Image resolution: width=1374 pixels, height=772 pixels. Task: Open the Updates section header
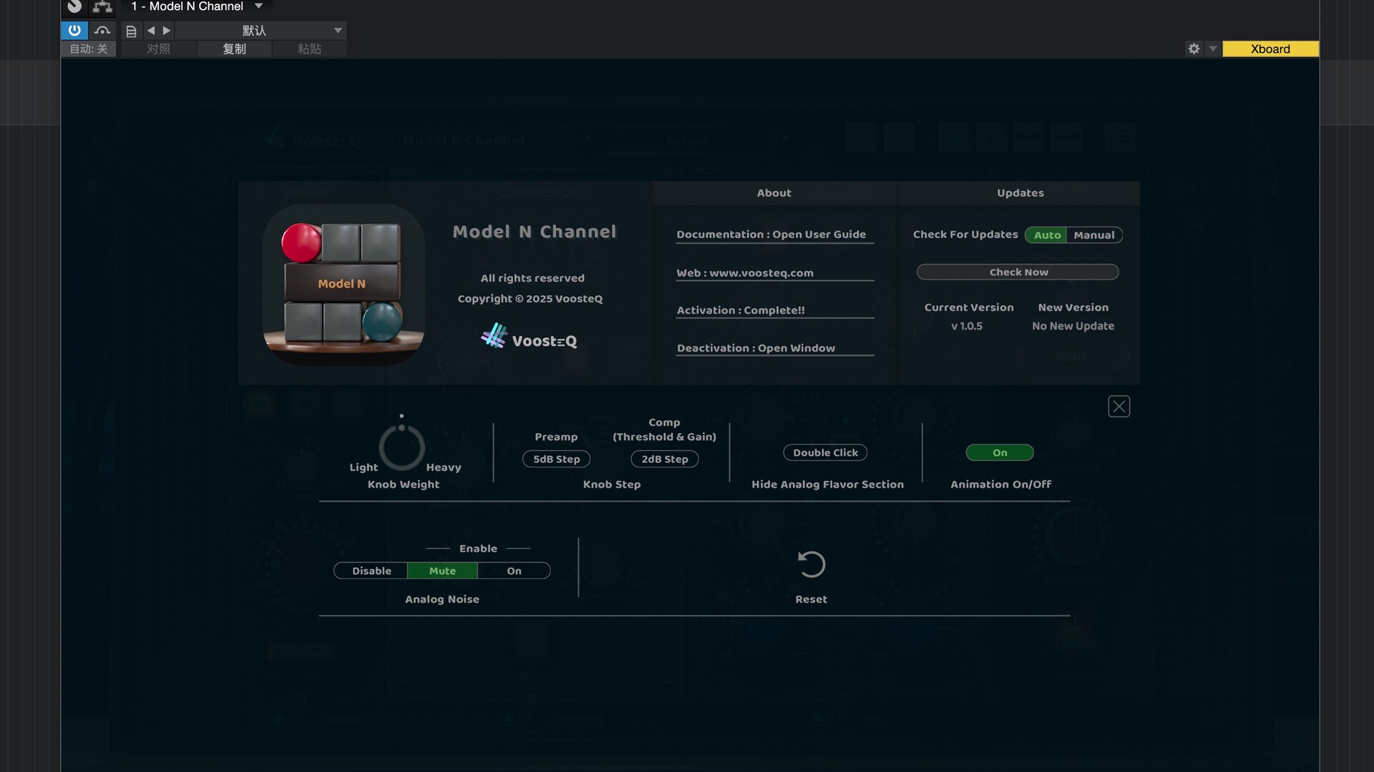click(x=1020, y=193)
